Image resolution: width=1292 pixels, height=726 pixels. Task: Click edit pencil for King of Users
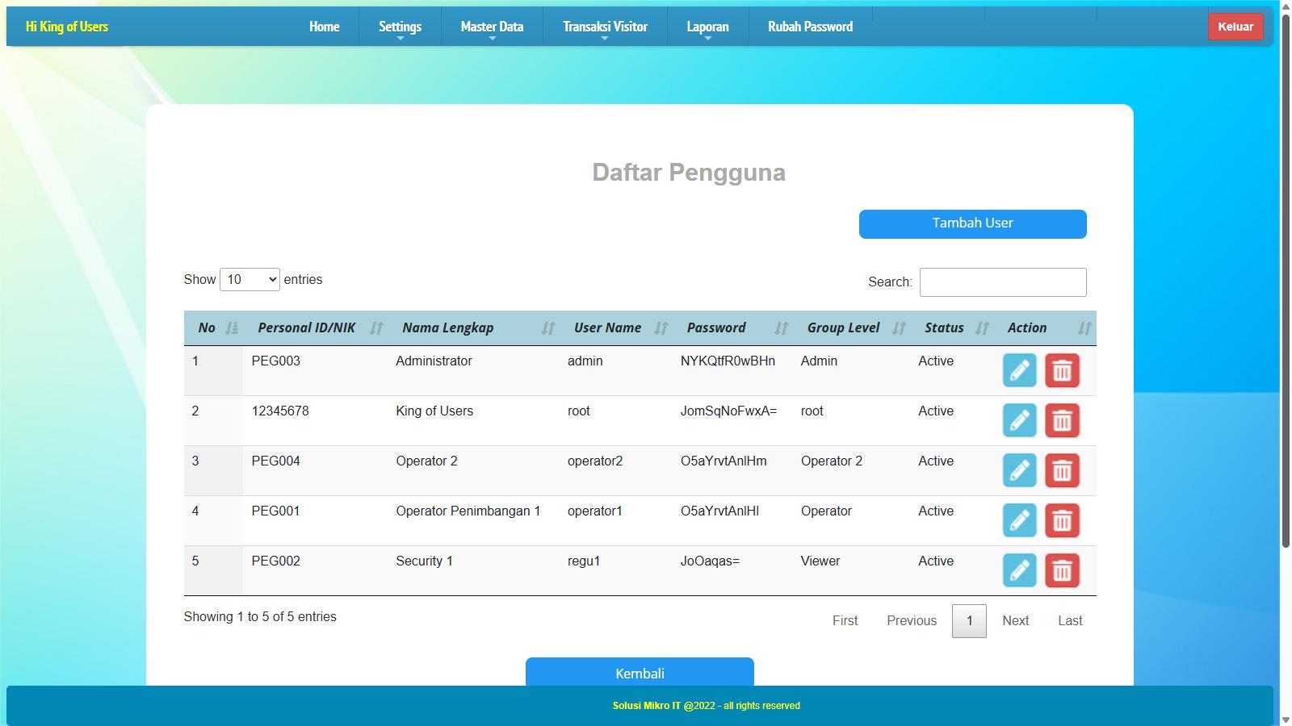[x=1019, y=421]
